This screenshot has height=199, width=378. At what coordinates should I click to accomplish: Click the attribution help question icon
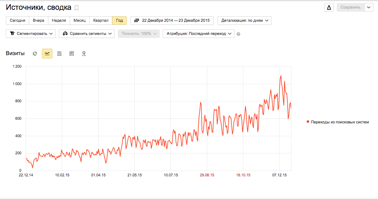[238, 34]
